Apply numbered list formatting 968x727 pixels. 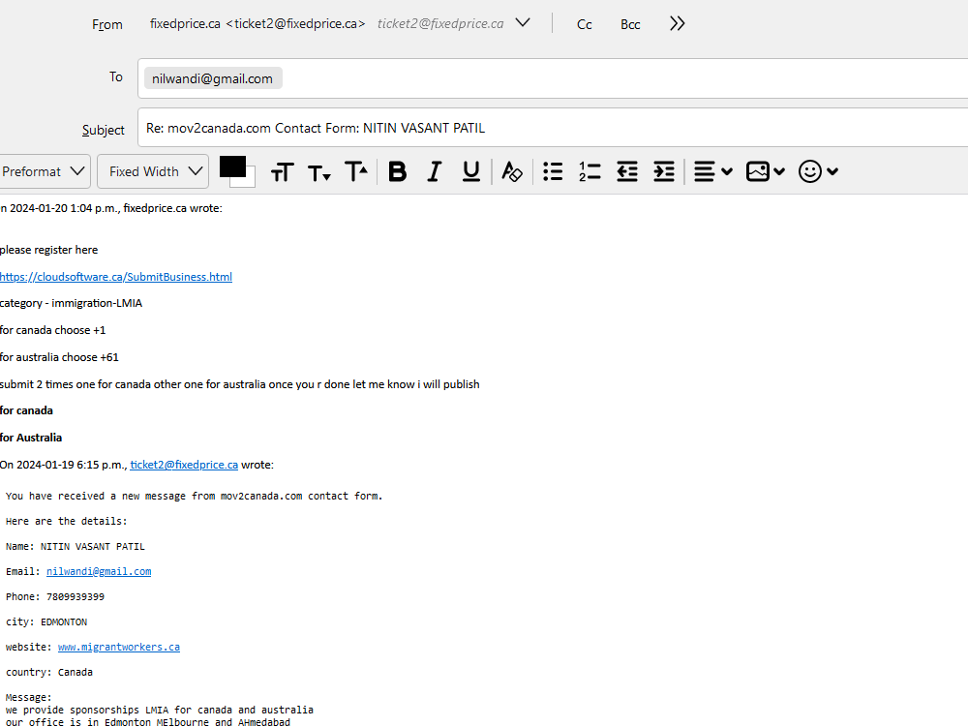click(590, 172)
